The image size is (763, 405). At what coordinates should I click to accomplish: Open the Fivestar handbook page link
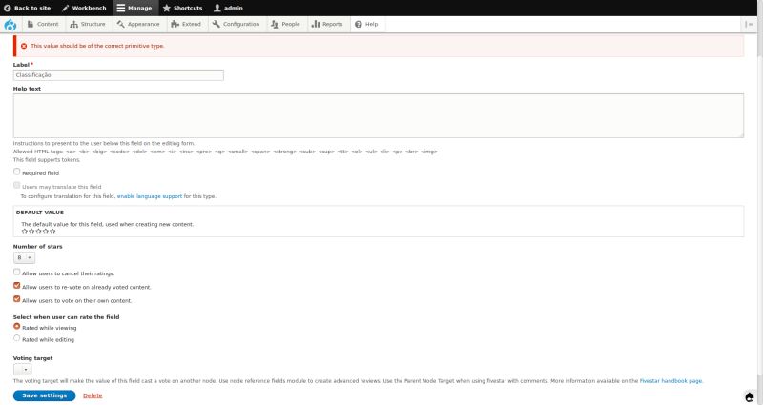(670, 381)
